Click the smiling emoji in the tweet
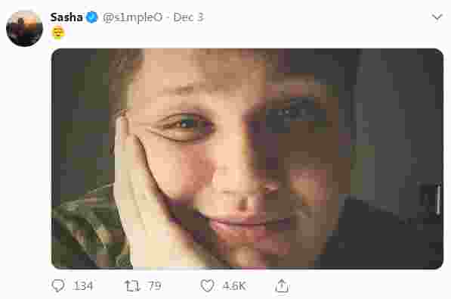This screenshot has height=299, width=451. click(x=58, y=33)
